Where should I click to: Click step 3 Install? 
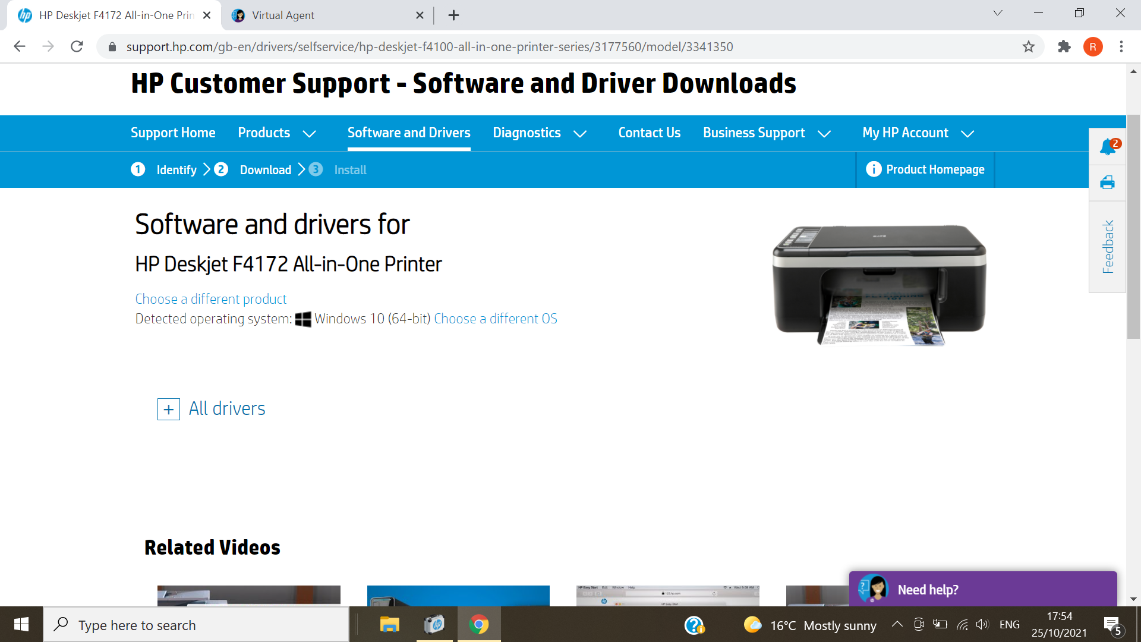coord(338,169)
